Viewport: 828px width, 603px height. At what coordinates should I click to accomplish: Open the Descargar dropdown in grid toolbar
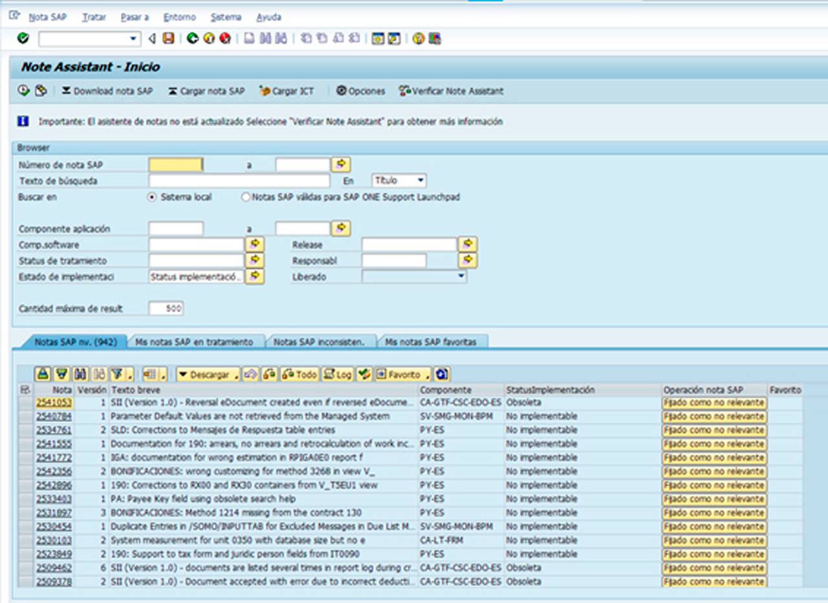pyautogui.click(x=208, y=375)
